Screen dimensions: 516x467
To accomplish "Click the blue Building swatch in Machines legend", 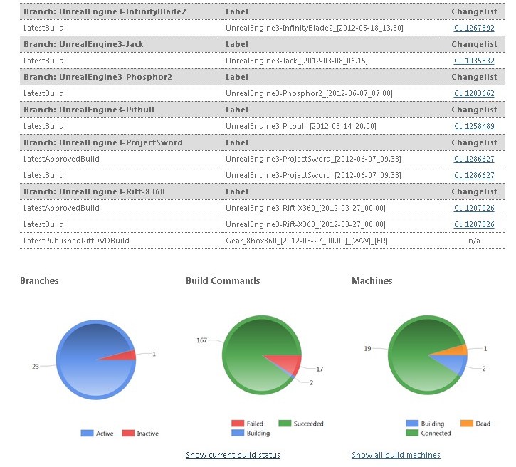I will (x=412, y=424).
